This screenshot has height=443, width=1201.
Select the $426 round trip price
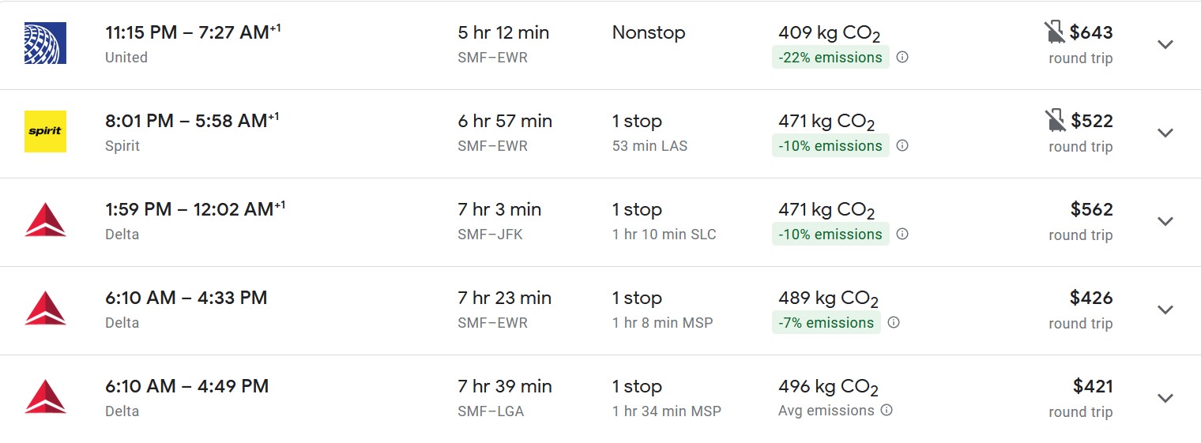click(x=1090, y=298)
